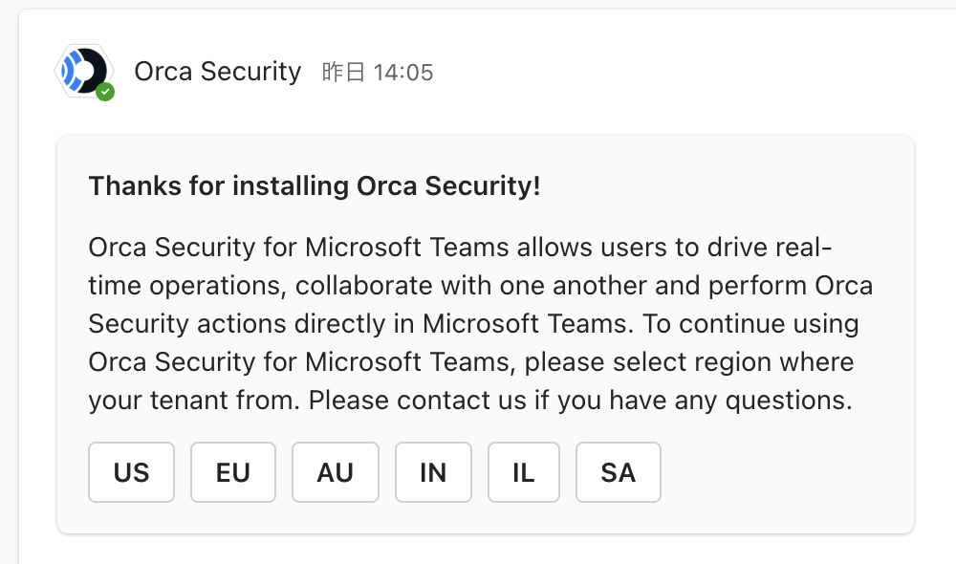Click the "Thanks for installing Orca Security!" heading
The height and width of the screenshot is (564, 956).
[315, 186]
